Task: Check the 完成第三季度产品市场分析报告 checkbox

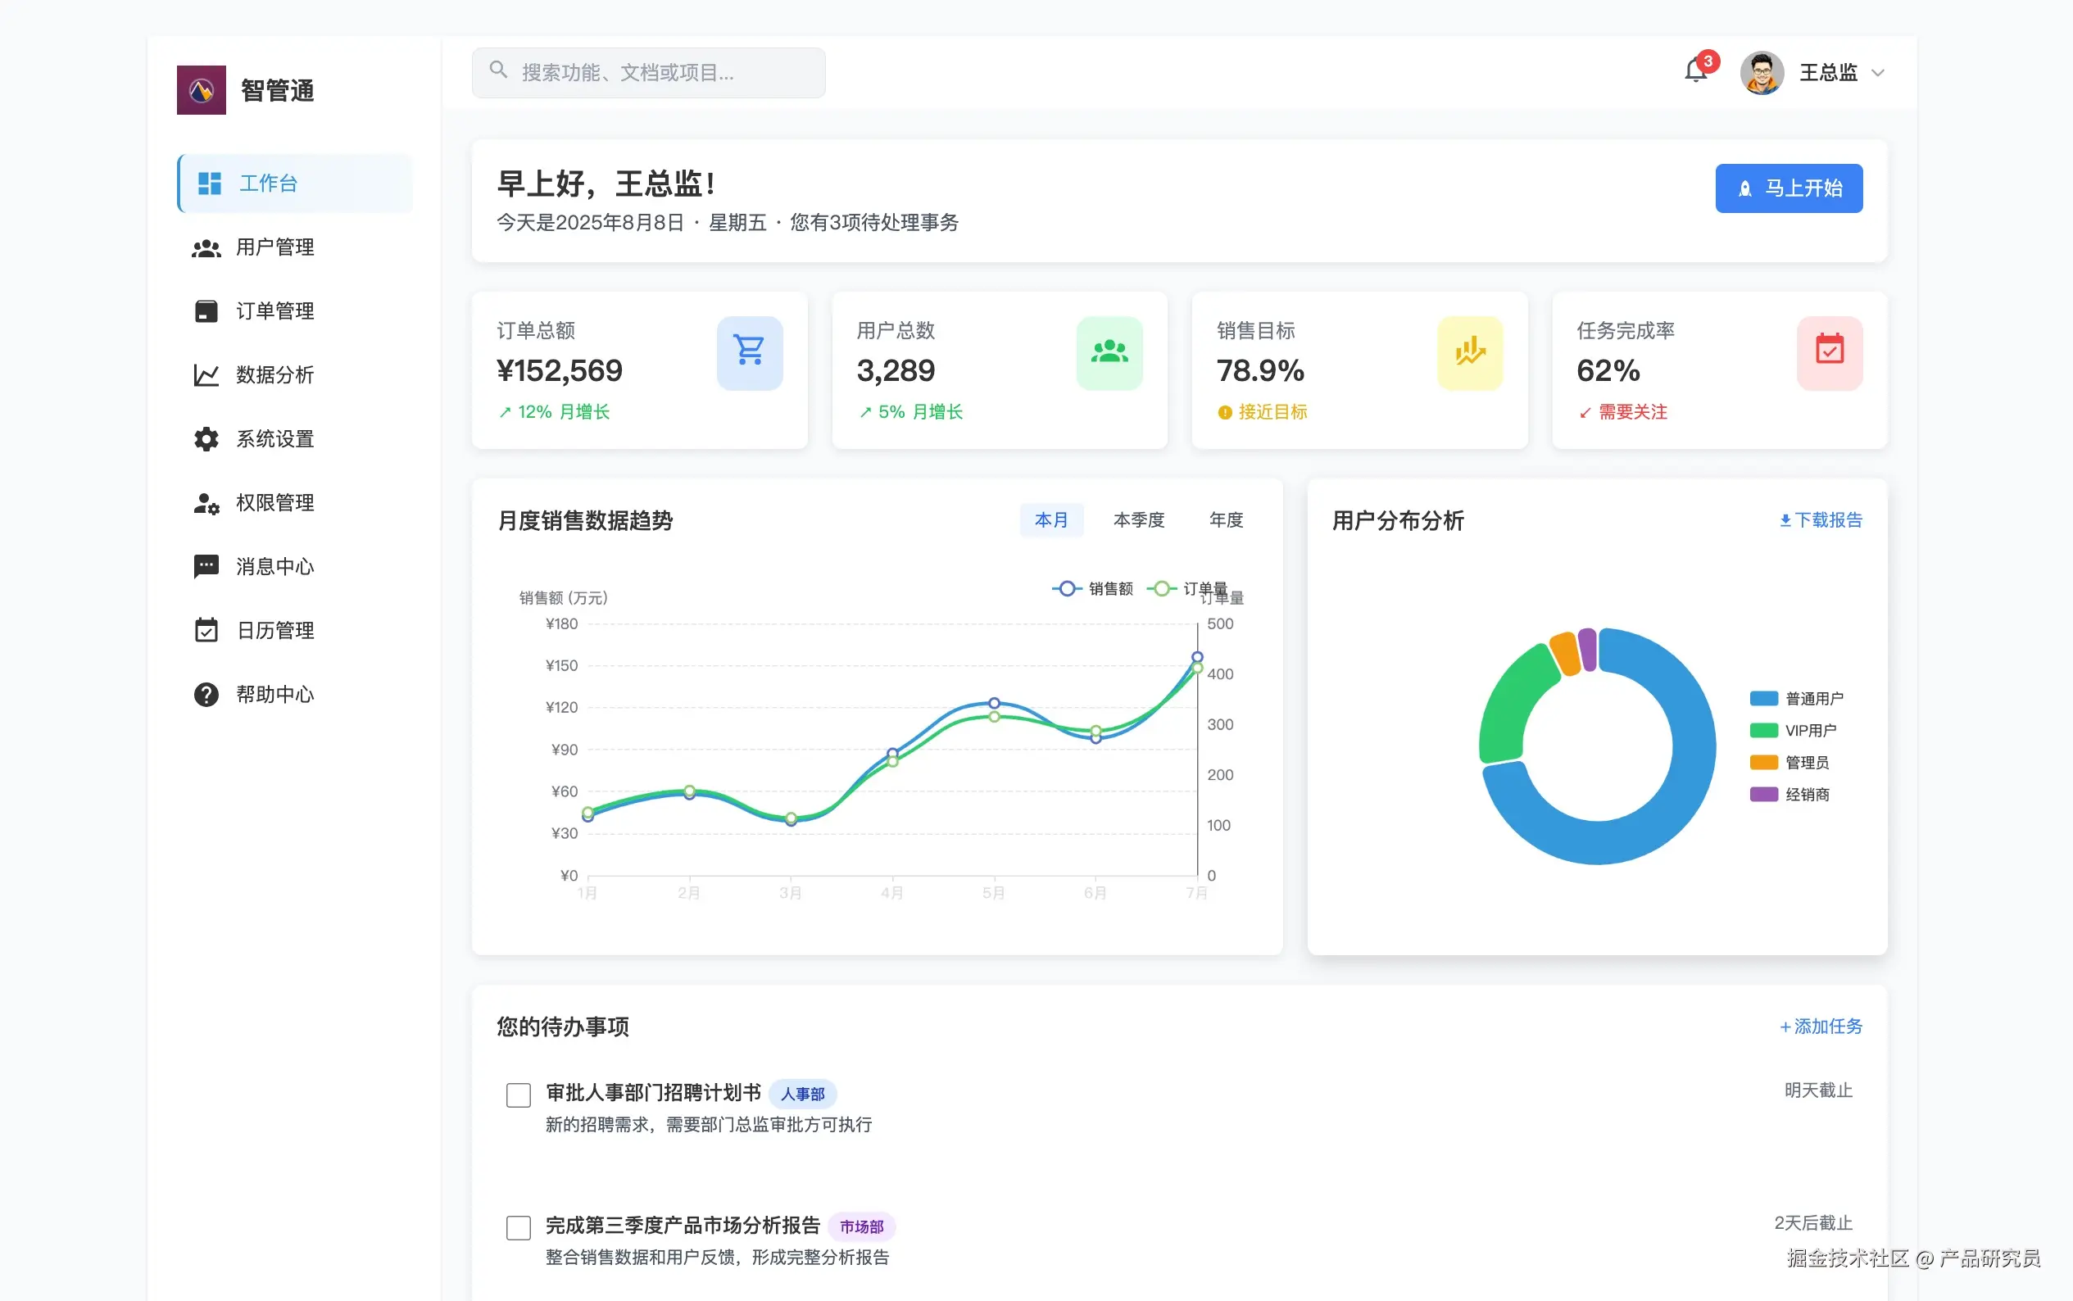Action: tap(518, 1227)
